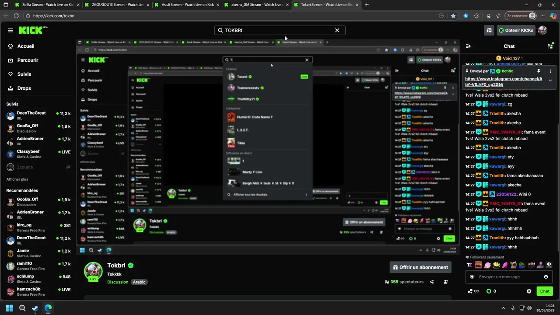Open kiro_og recommended channel

pyautogui.click(x=38, y=227)
